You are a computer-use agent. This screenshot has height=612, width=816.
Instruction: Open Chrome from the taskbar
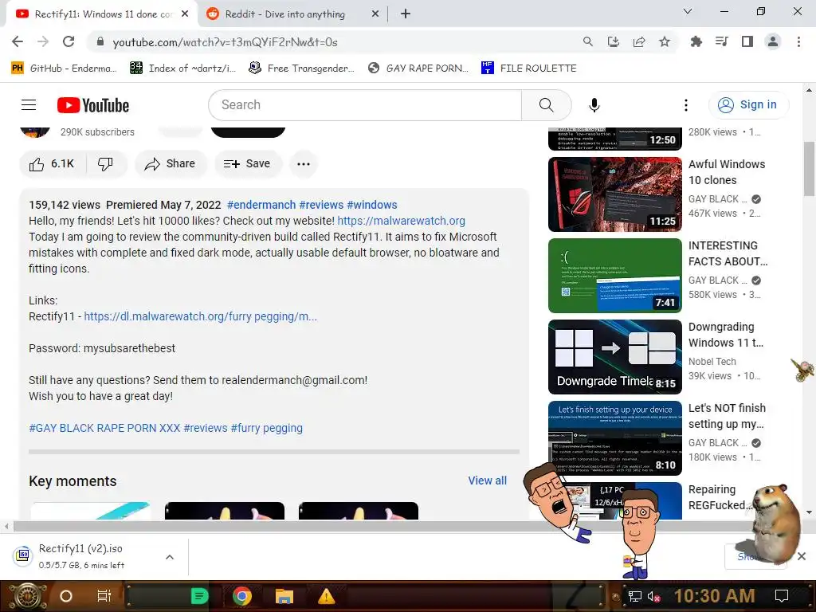point(242,596)
